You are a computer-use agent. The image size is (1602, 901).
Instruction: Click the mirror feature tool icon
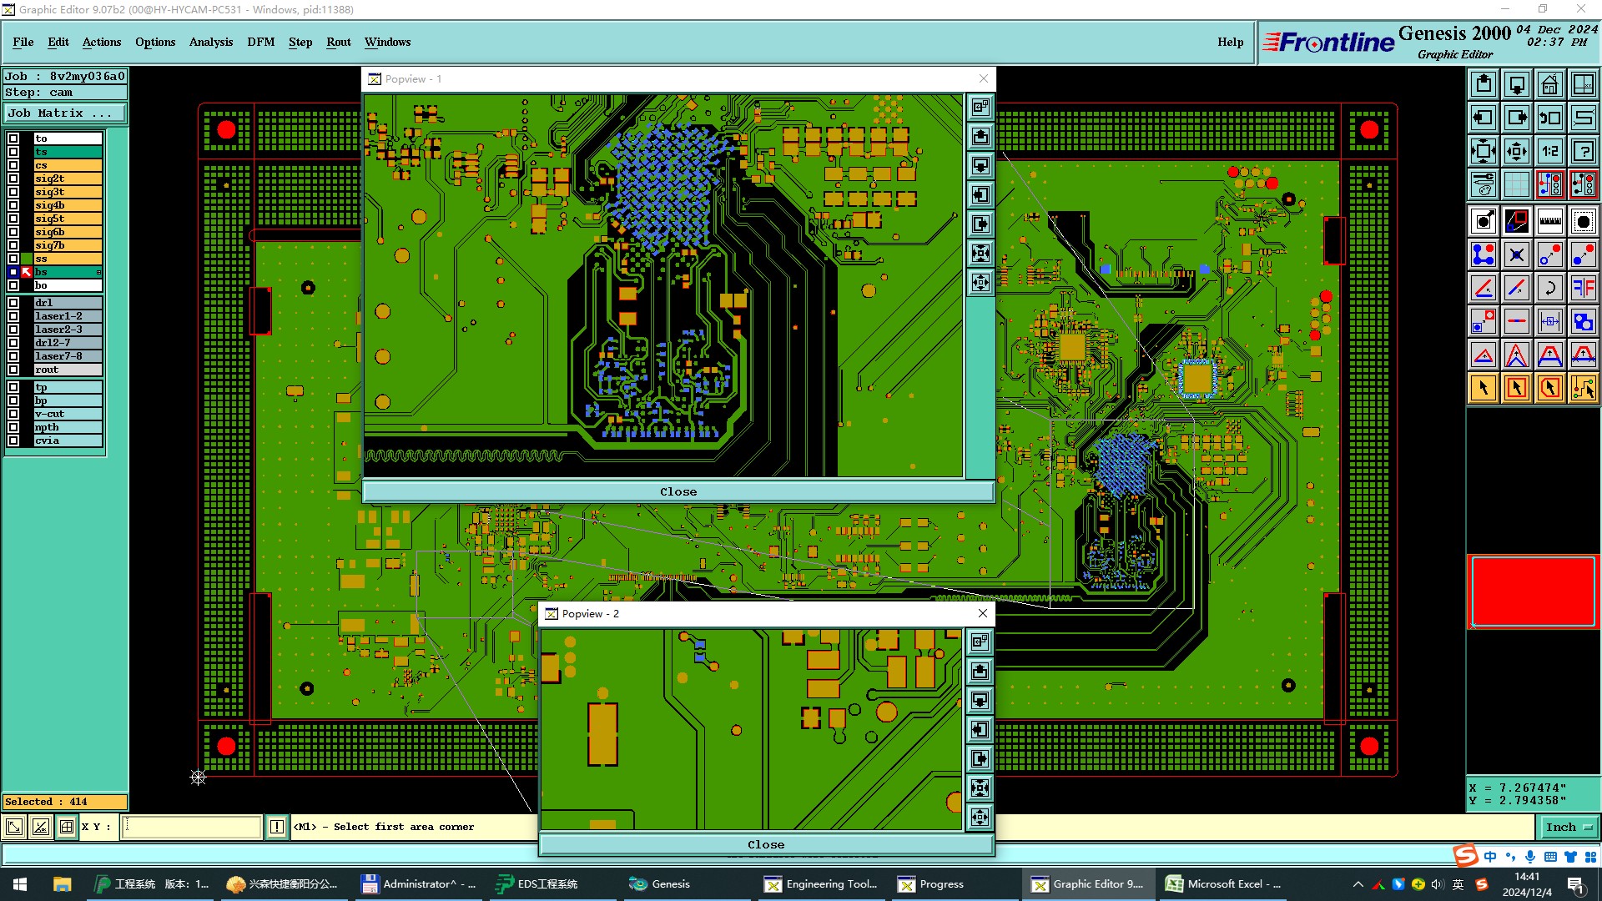(1583, 288)
